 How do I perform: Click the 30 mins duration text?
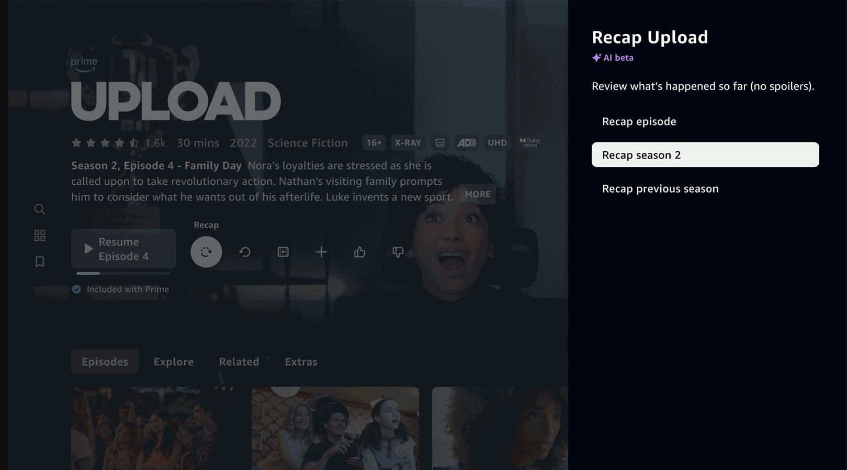[x=198, y=143]
